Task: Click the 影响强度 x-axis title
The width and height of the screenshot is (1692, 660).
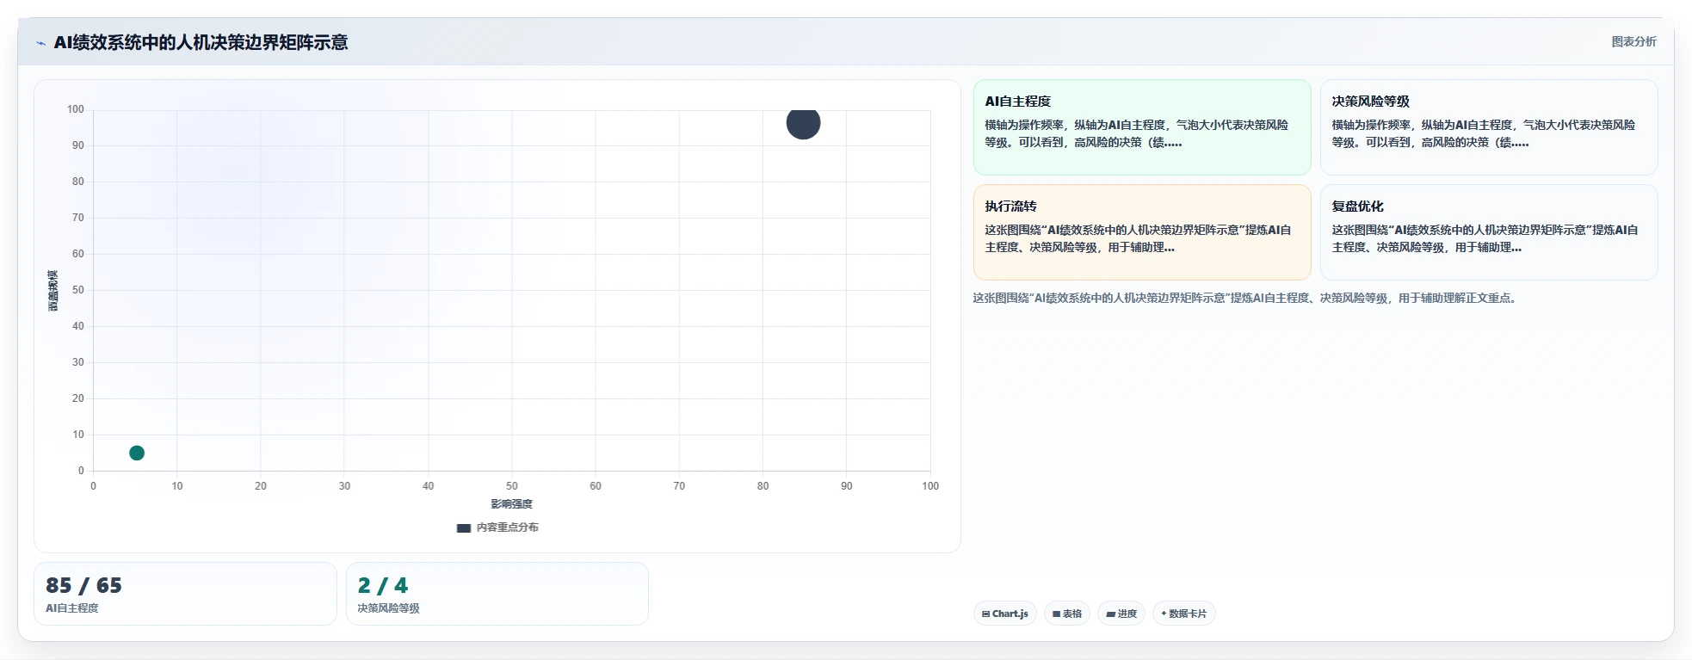Action: [512, 504]
